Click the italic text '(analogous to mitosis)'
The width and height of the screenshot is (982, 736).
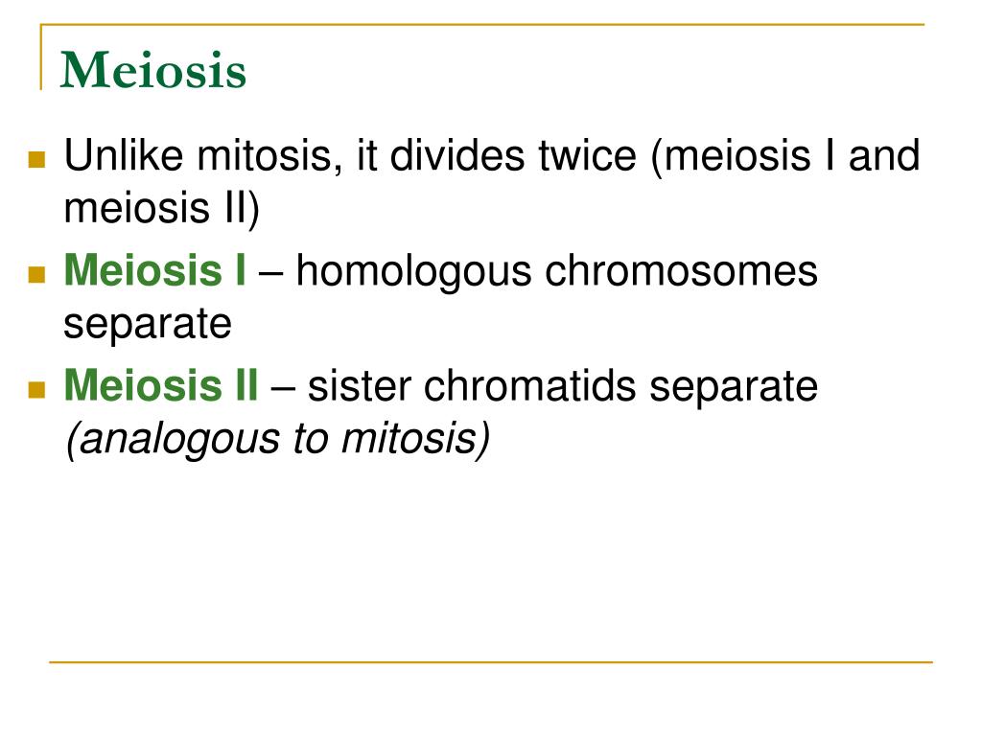[277, 439]
